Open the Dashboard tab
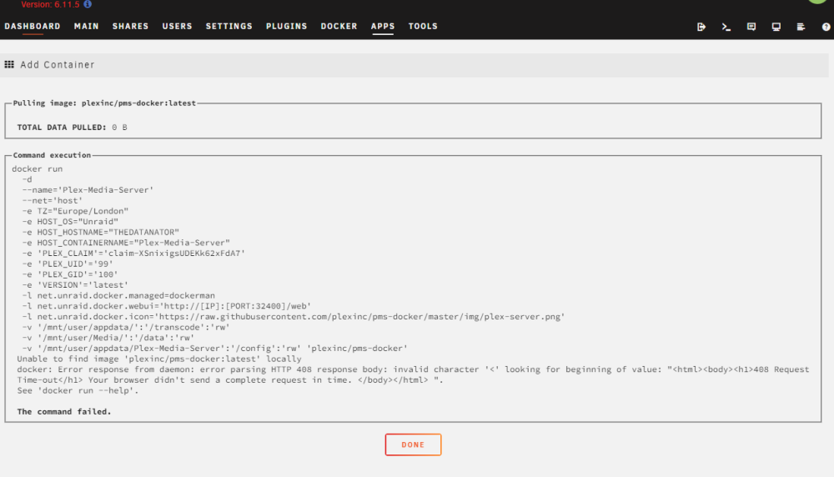Screen dimensions: 834x477 tap(33, 26)
